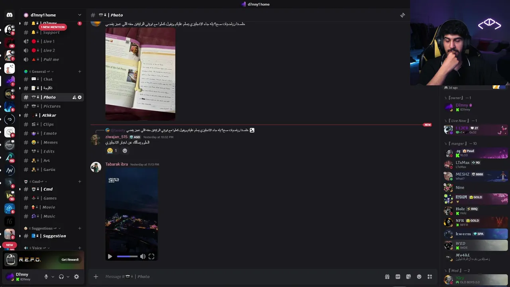Add channel to General category
Screen dimensions: 510x287
(x=80, y=72)
